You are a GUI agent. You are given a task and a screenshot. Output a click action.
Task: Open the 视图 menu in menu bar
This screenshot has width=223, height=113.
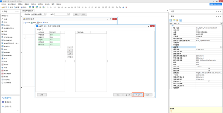[20, 4]
